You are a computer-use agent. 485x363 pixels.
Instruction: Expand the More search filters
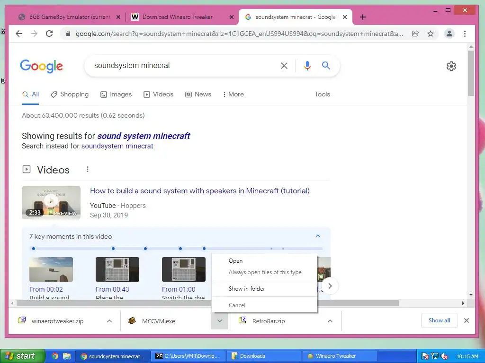tap(233, 95)
